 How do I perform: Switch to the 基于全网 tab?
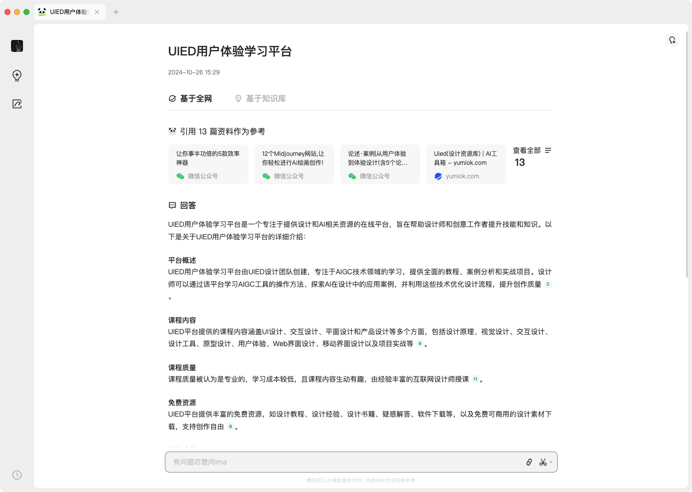click(x=190, y=98)
